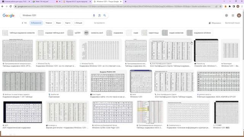244x137 pixels.
Task: Open Google Lens image search icon
Action: pyautogui.click(x=100, y=15)
